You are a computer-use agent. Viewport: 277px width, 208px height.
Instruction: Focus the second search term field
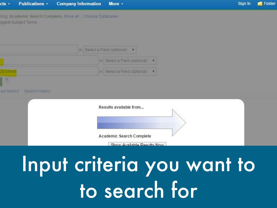coord(49,60)
